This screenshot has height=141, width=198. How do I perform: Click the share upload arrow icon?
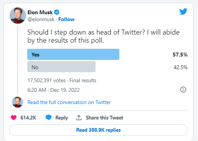(x=79, y=118)
